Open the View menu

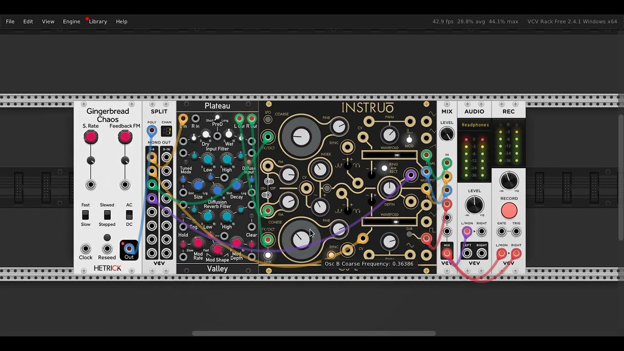[x=48, y=21]
